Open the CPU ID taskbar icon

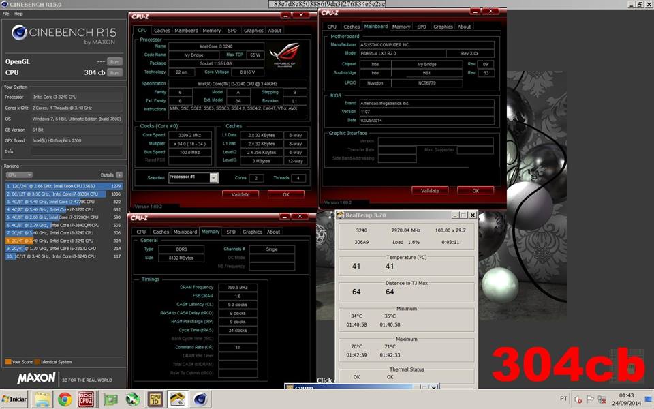(x=155, y=399)
